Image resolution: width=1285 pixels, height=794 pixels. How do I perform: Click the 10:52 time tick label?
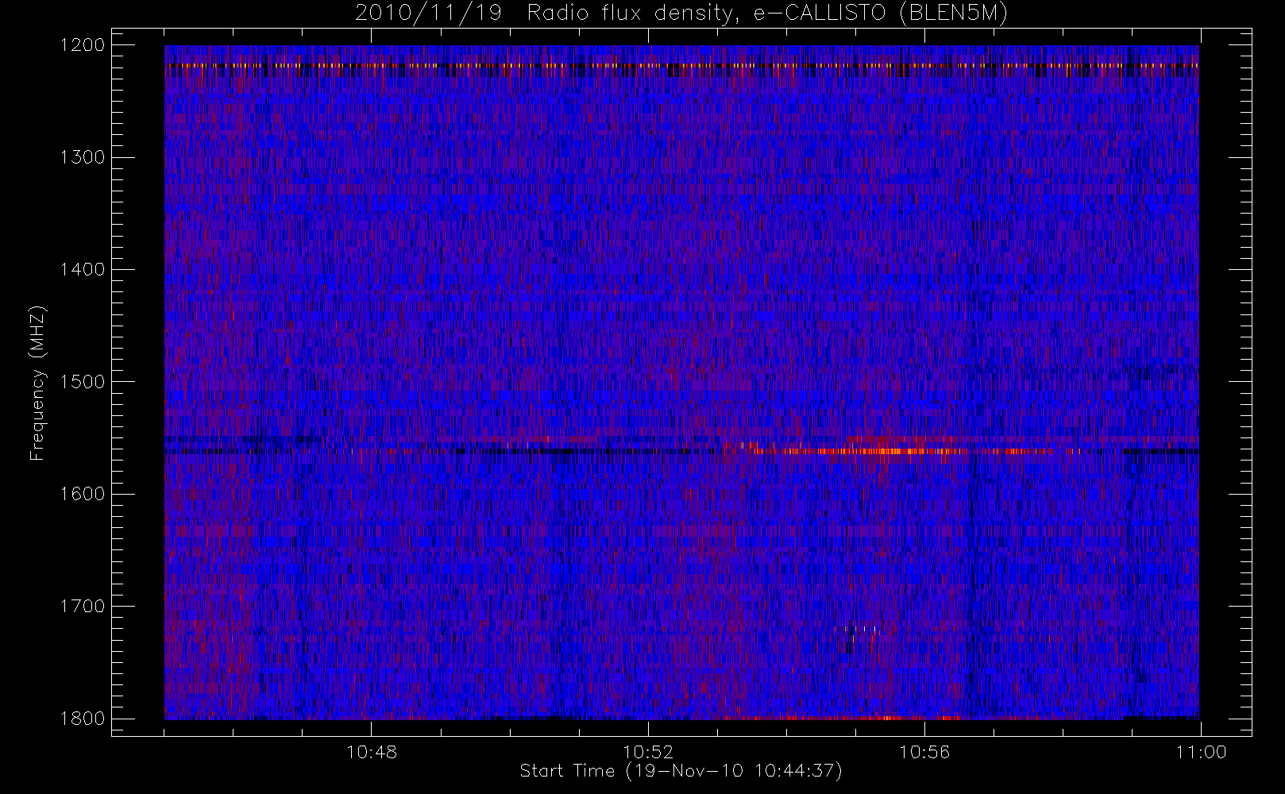[648, 752]
